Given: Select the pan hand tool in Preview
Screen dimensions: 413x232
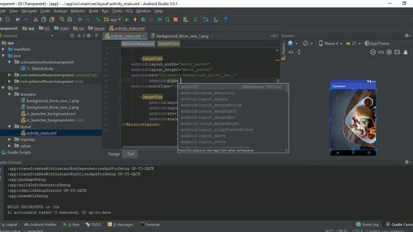Looking at the screenshot, I should click(405, 52).
